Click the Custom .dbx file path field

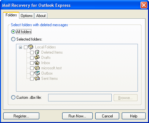[x=80, y=97]
